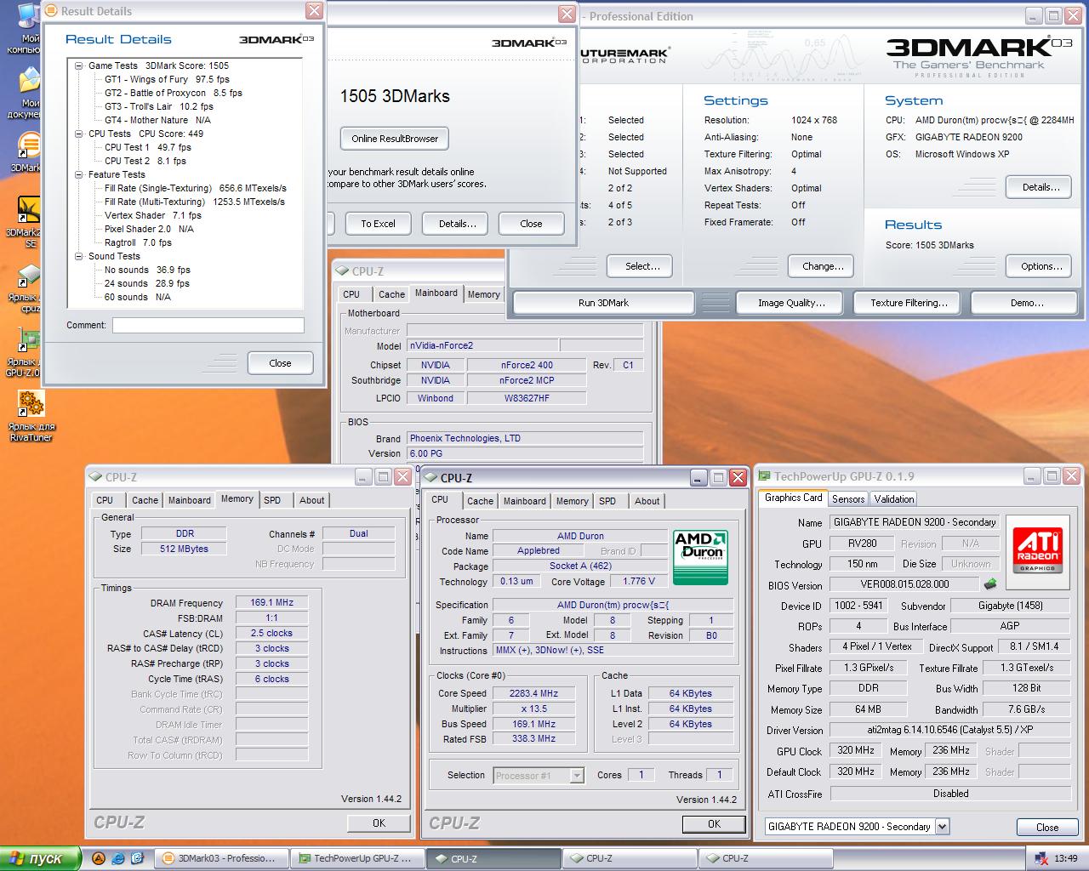Open Memory tab in CPU-Z mainboard window
This screenshot has width=1089, height=871.
point(483,294)
